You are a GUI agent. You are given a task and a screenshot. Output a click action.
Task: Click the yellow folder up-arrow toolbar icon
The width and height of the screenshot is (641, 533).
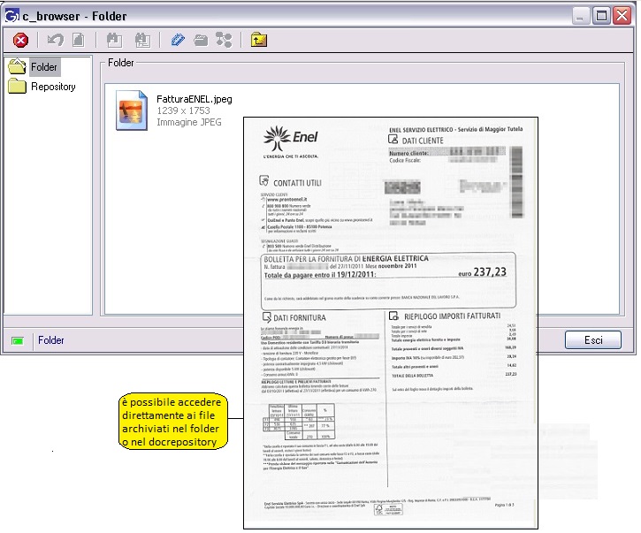[x=259, y=40]
